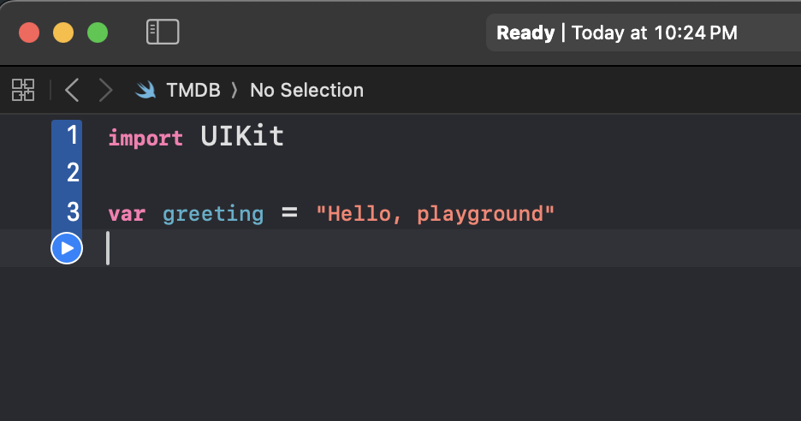Place cursor on the import keyword
The width and height of the screenshot is (801, 421).
[145, 138]
